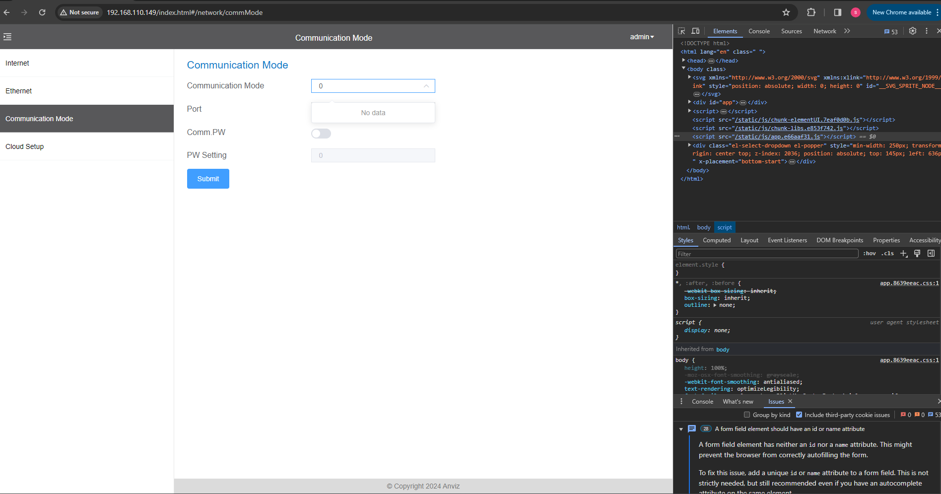This screenshot has width=941, height=494.
Task: Toggle the Comm.PW switch
Action: 321,134
